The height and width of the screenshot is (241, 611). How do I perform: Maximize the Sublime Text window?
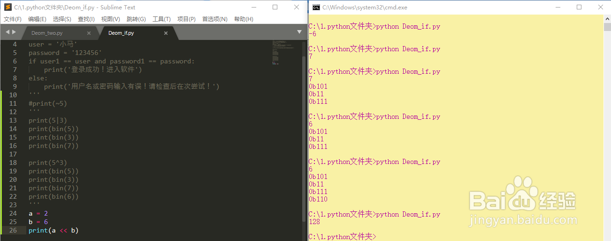[x=275, y=7]
